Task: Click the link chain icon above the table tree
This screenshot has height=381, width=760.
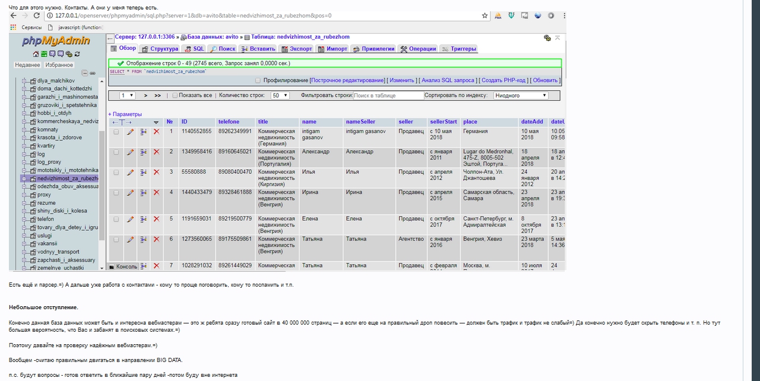Action: (x=93, y=73)
